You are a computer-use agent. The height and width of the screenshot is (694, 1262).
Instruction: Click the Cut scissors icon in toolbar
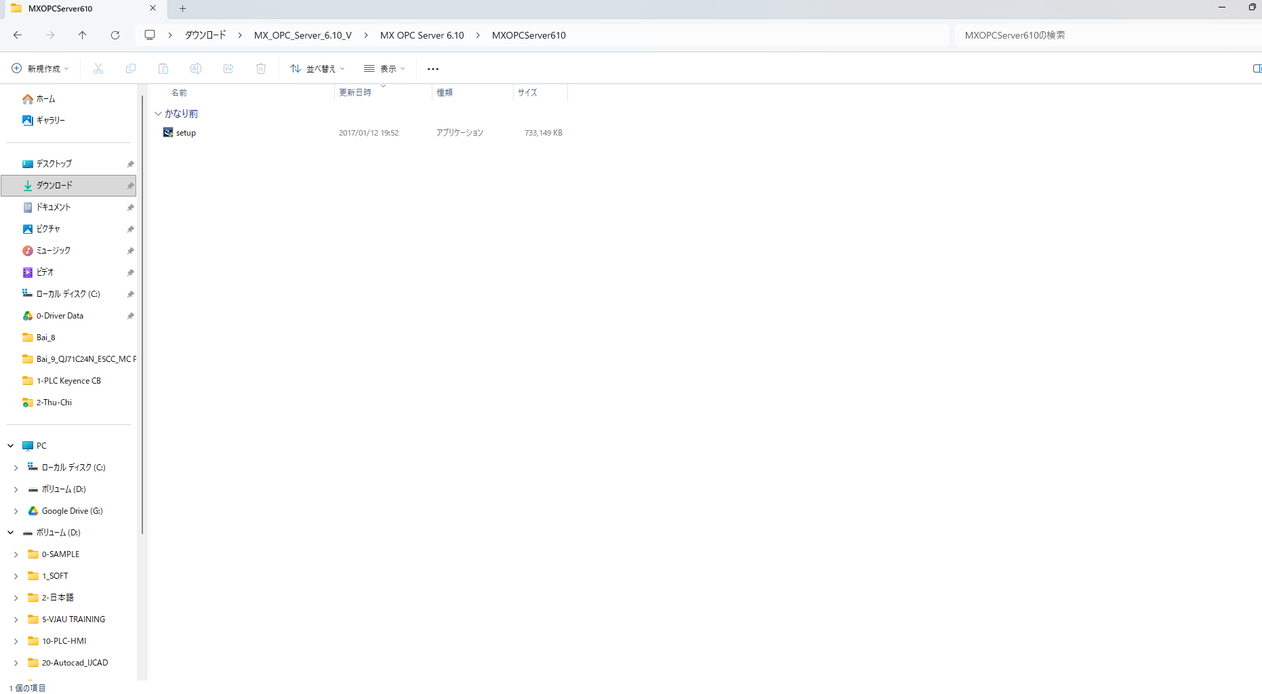click(98, 68)
